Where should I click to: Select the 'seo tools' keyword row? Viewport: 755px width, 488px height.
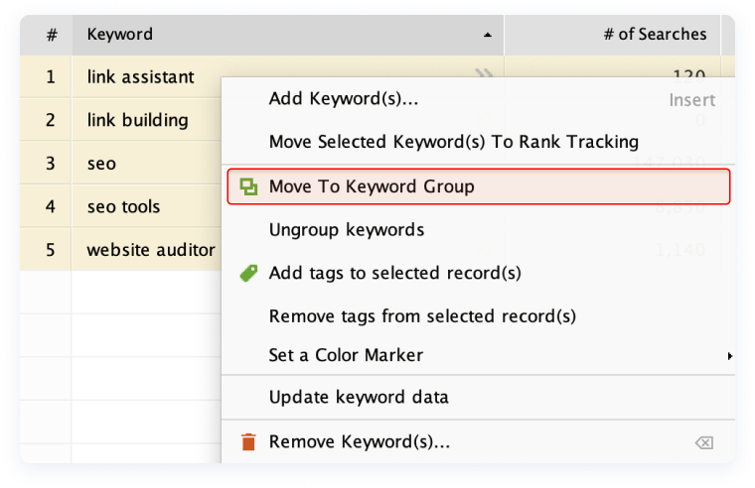coord(120,206)
